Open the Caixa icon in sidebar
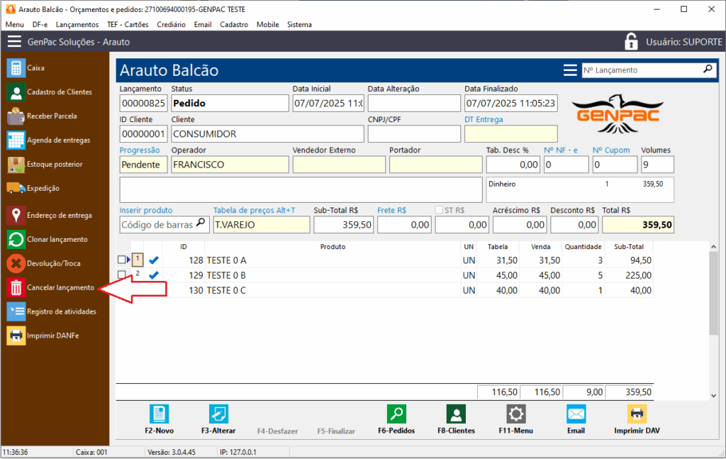 click(16, 68)
